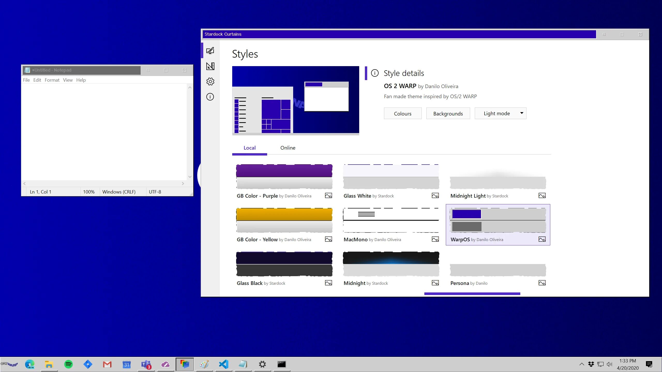The width and height of the screenshot is (662, 372).
Task: Open the About info icon in sidebar
Action: click(x=210, y=97)
